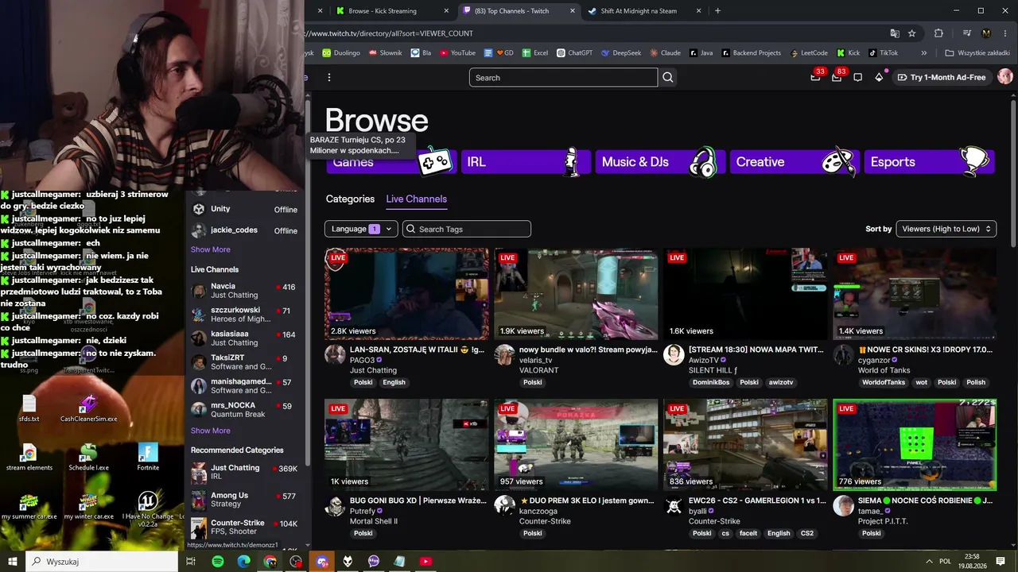Image resolution: width=1018 pixels, height=572 pixels.
Task: Open Twitch Prime loot notifications icon
Action: click(815, 77)
